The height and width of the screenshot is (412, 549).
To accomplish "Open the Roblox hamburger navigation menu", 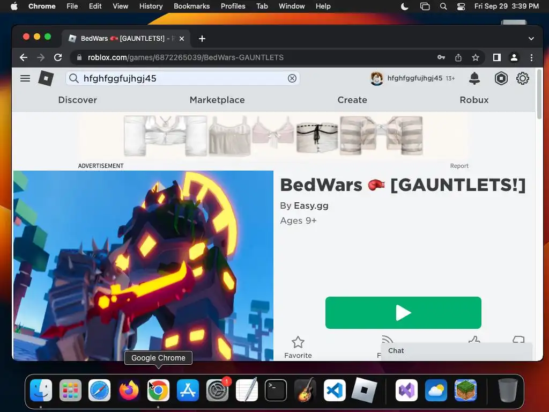I will click(x=25, y=78).
